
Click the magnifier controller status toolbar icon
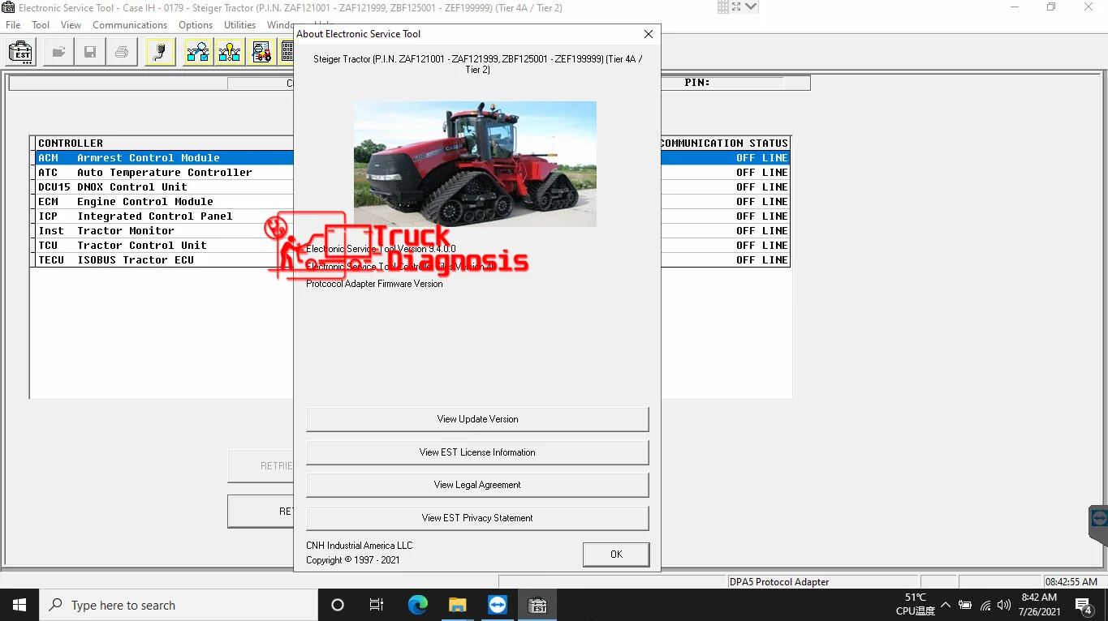coord(198,53)
